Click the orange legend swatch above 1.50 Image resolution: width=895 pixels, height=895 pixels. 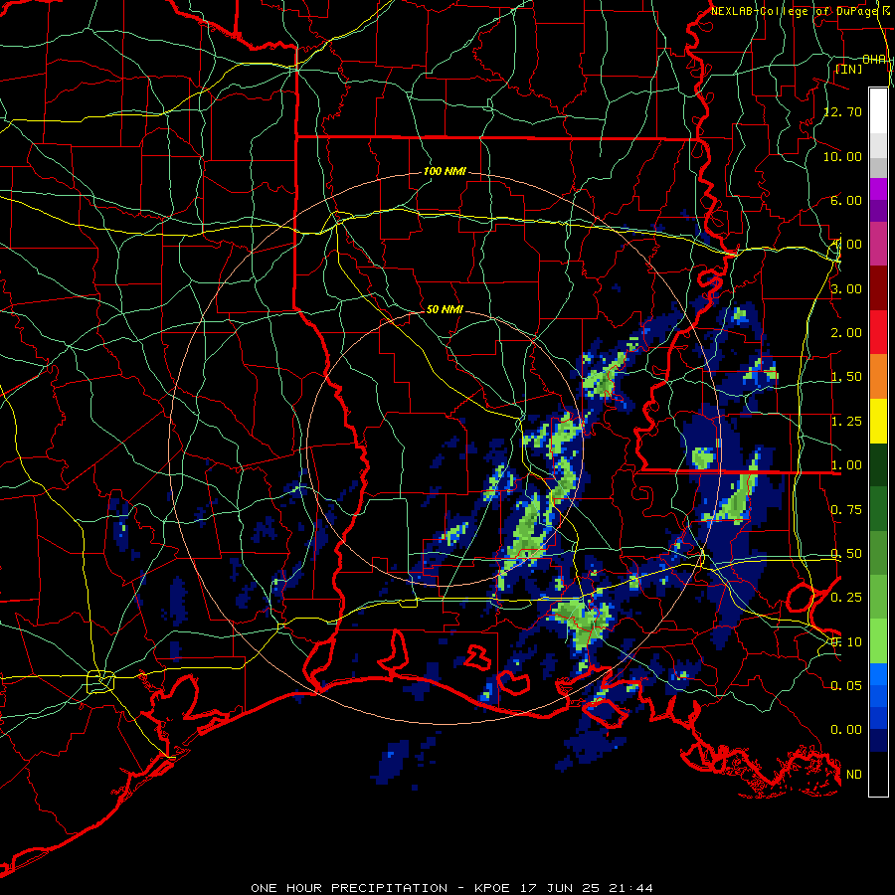coord(878,376)
